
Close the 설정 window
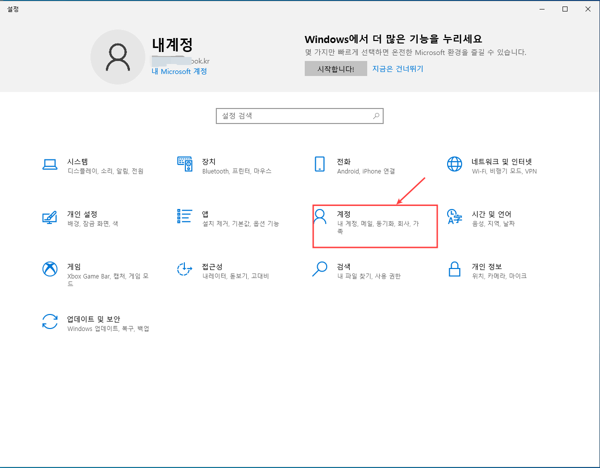(588, 8)
